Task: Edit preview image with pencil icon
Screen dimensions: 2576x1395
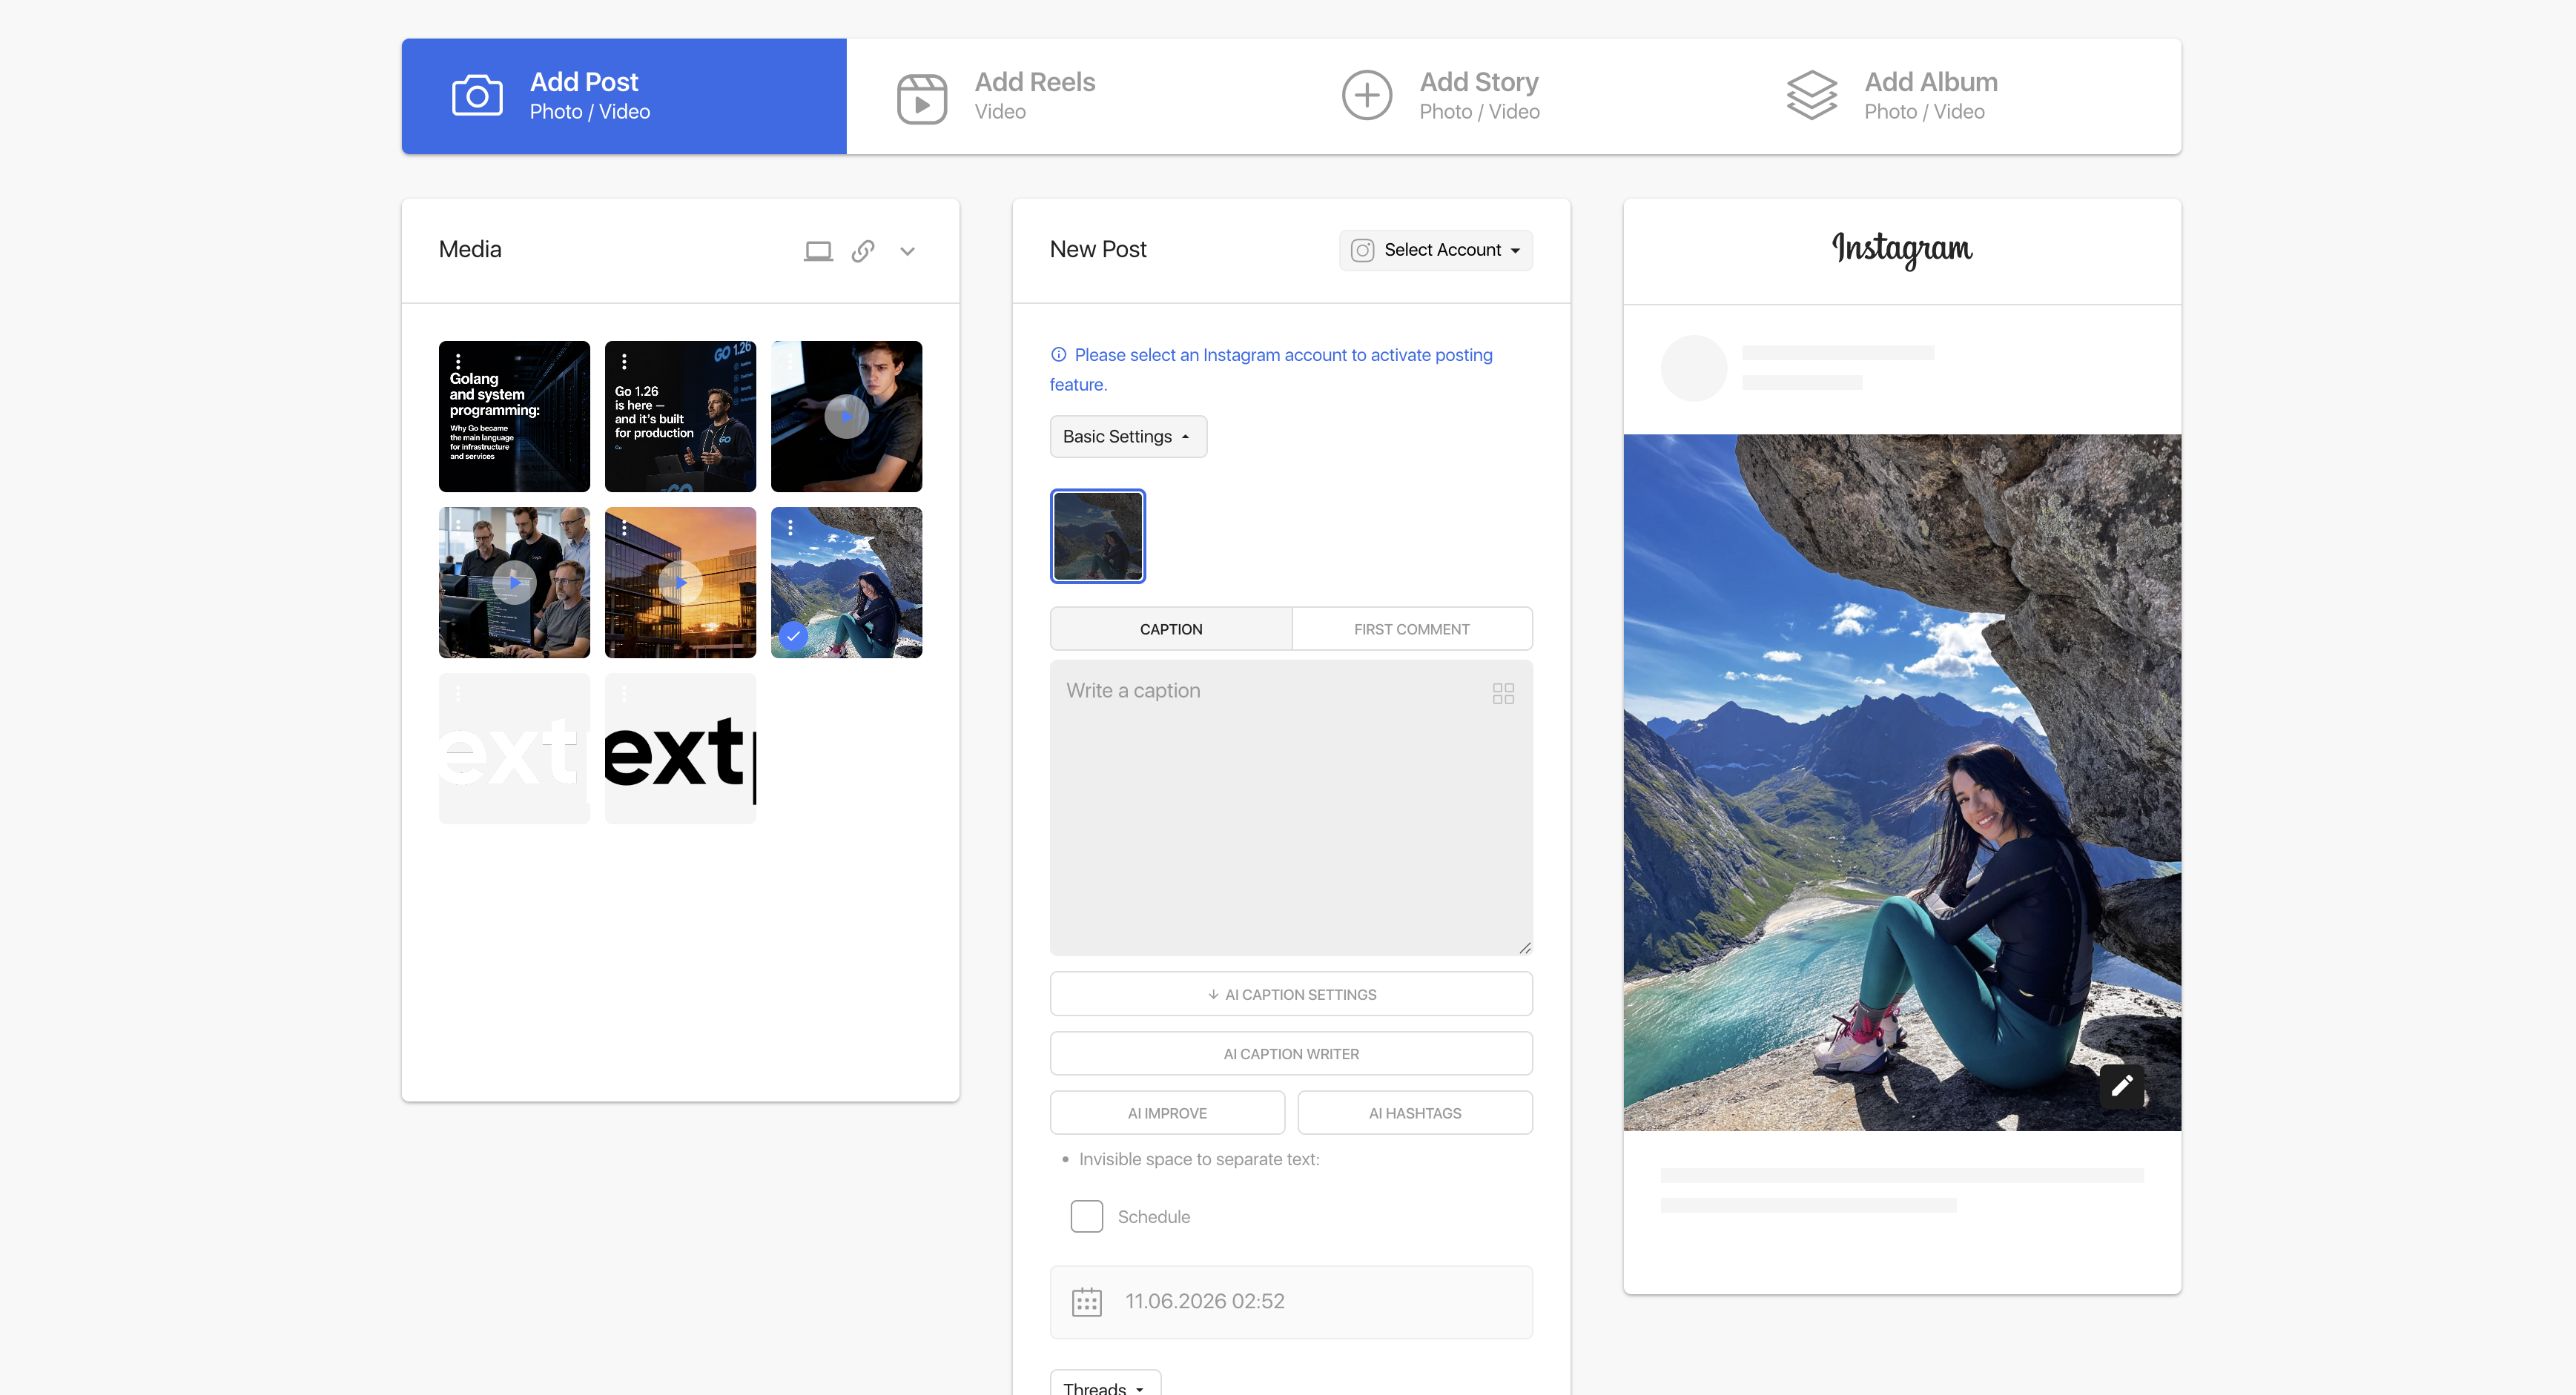Action: coord(2122,1085)
